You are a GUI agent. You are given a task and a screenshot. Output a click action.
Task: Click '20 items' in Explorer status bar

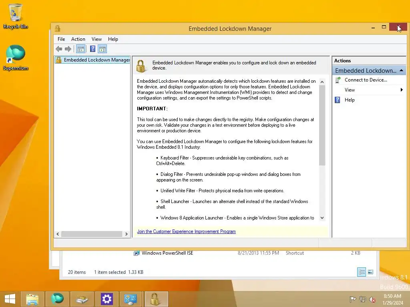[x=77, y=272]
